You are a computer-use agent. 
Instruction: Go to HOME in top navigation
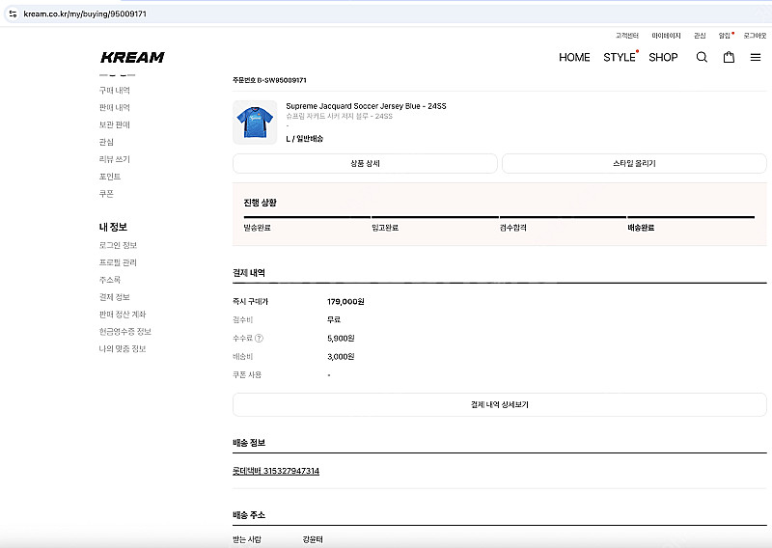(574, 57)
